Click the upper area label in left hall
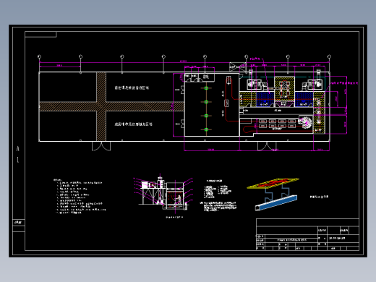This screenshot has height=282, width=376. [x=132, y=87]
